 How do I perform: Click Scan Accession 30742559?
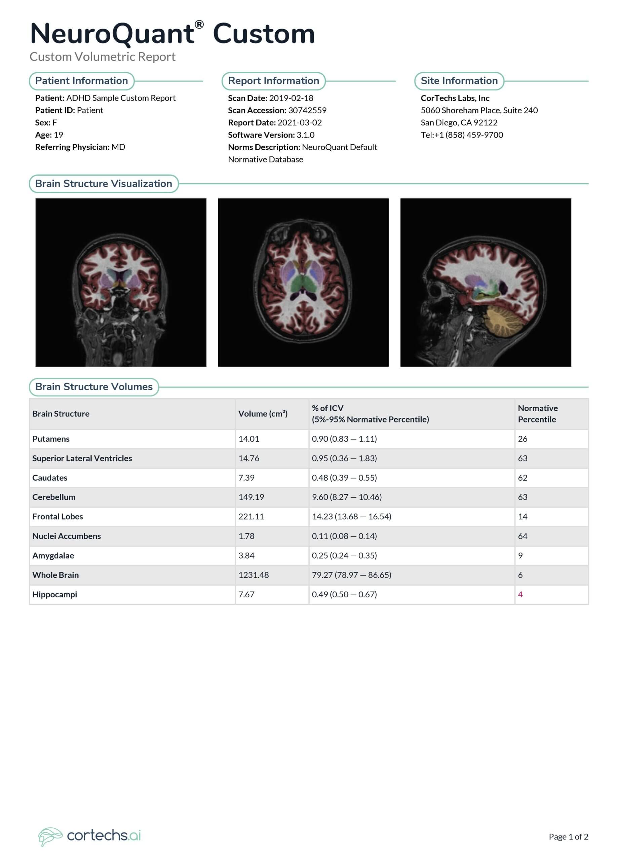click(x=277, y=110)
